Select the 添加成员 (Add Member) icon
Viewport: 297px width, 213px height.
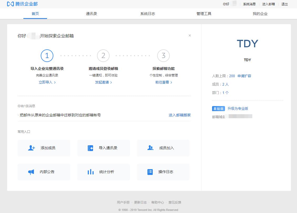point(31,148)
